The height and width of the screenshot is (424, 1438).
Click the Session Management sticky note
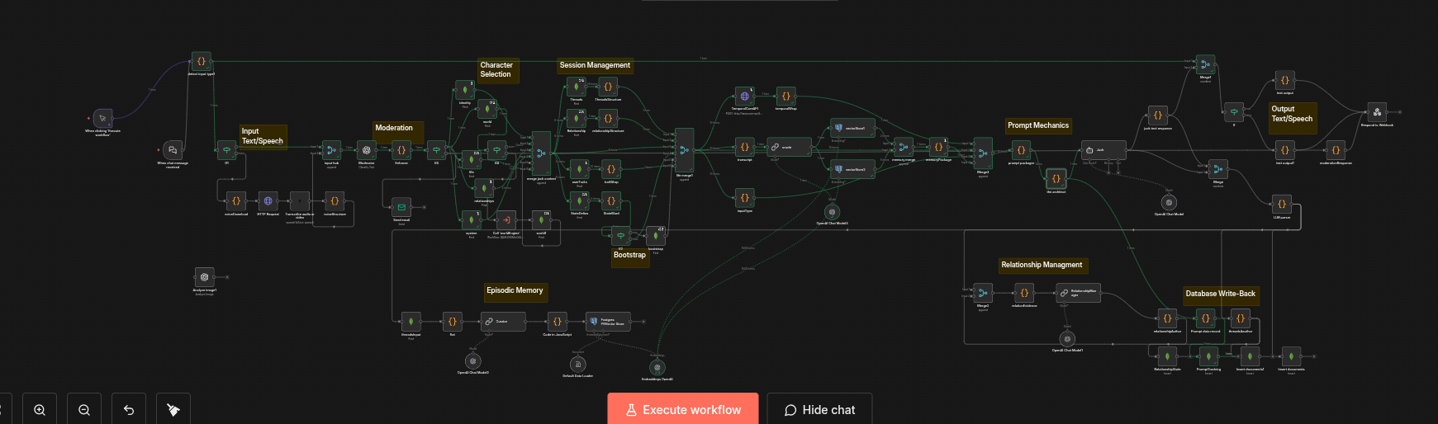click(x=595, y=66)
